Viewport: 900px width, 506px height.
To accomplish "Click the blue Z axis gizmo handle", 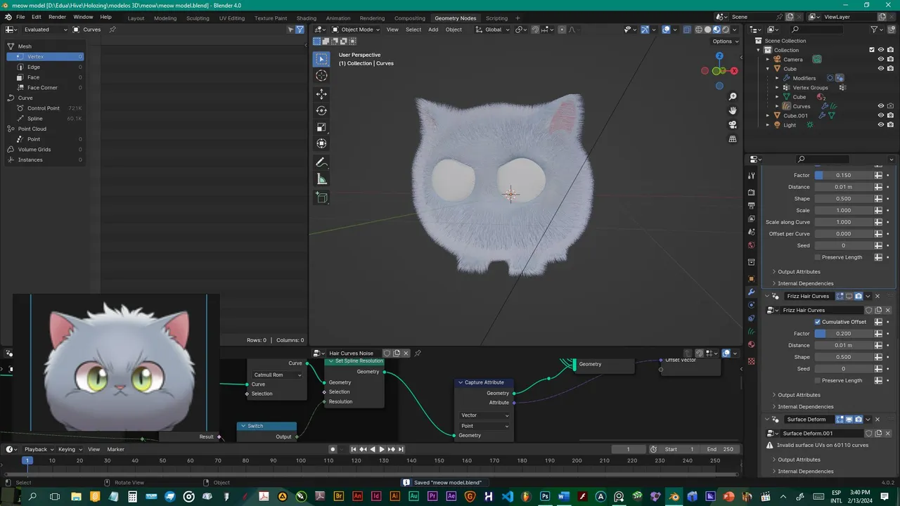I will pyautogui.click(x=719, y=56).
